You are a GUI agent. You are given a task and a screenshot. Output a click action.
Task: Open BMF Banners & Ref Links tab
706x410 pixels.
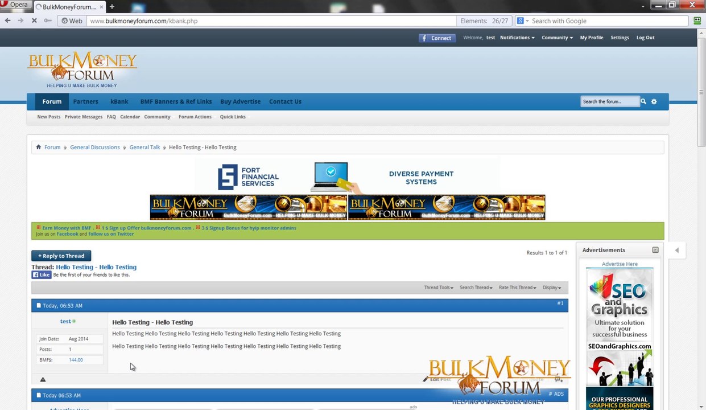pyautogui.click(x=176, y=101)
